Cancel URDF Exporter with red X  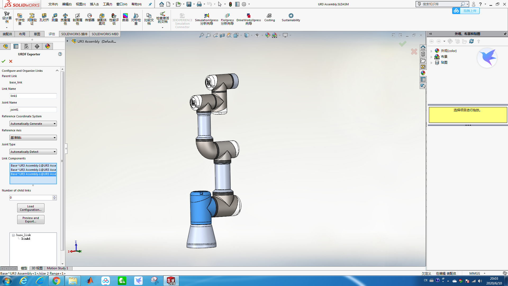click(11, 61)
